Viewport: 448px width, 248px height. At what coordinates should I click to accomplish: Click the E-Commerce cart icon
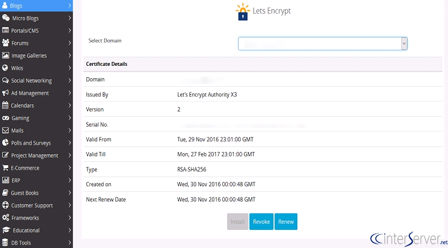pos(5,167)
